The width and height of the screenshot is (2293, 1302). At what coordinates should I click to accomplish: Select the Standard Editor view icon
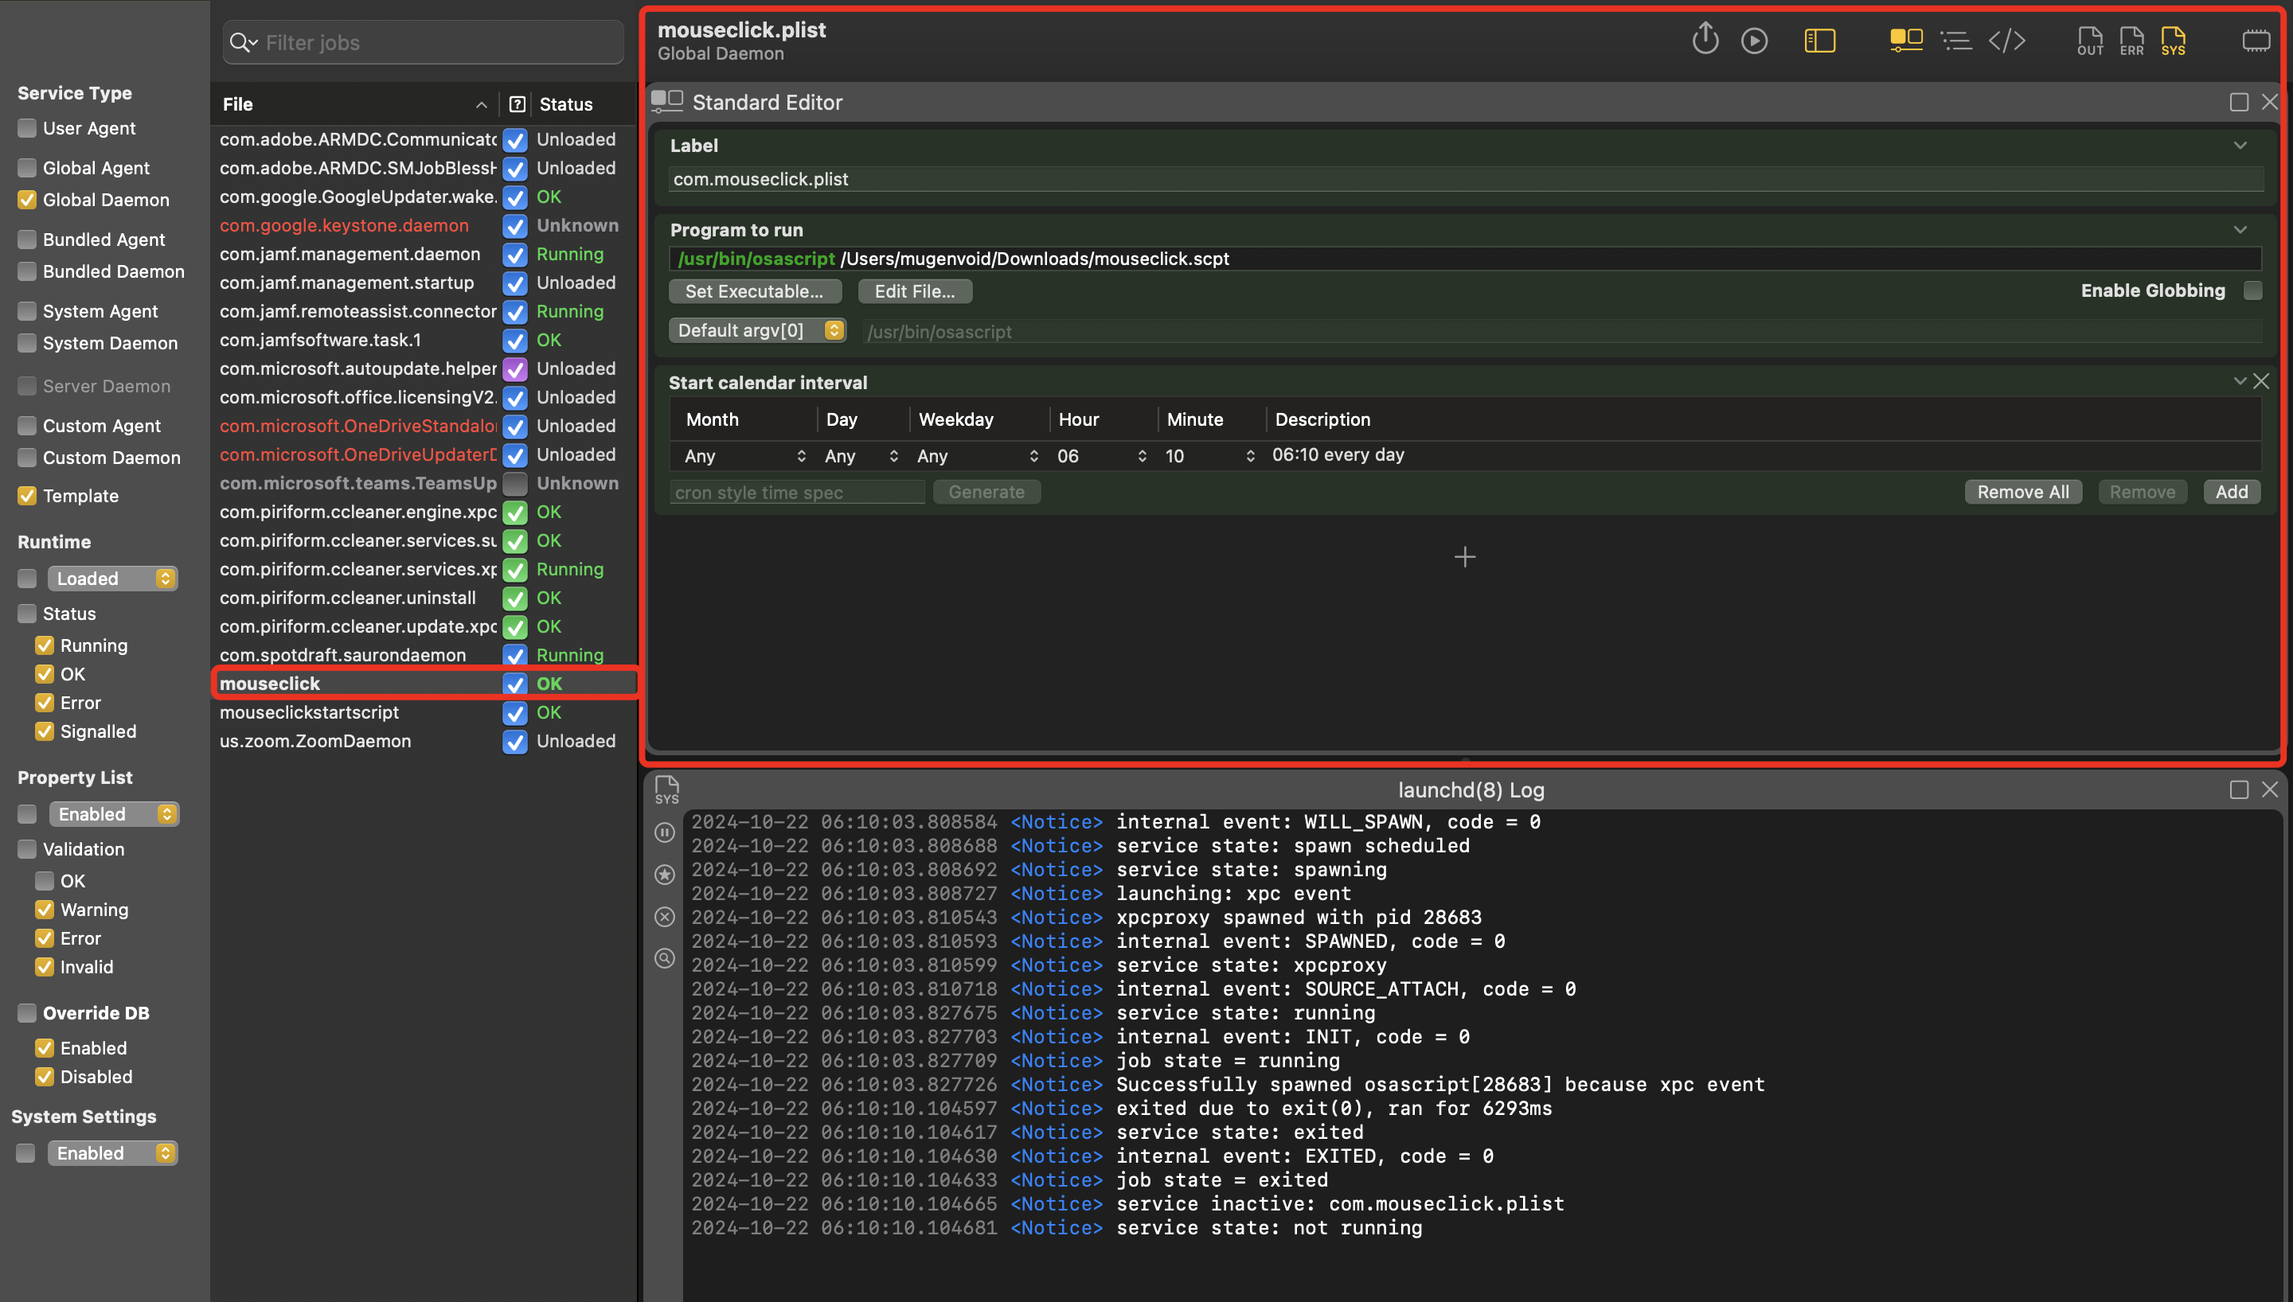1906,41
